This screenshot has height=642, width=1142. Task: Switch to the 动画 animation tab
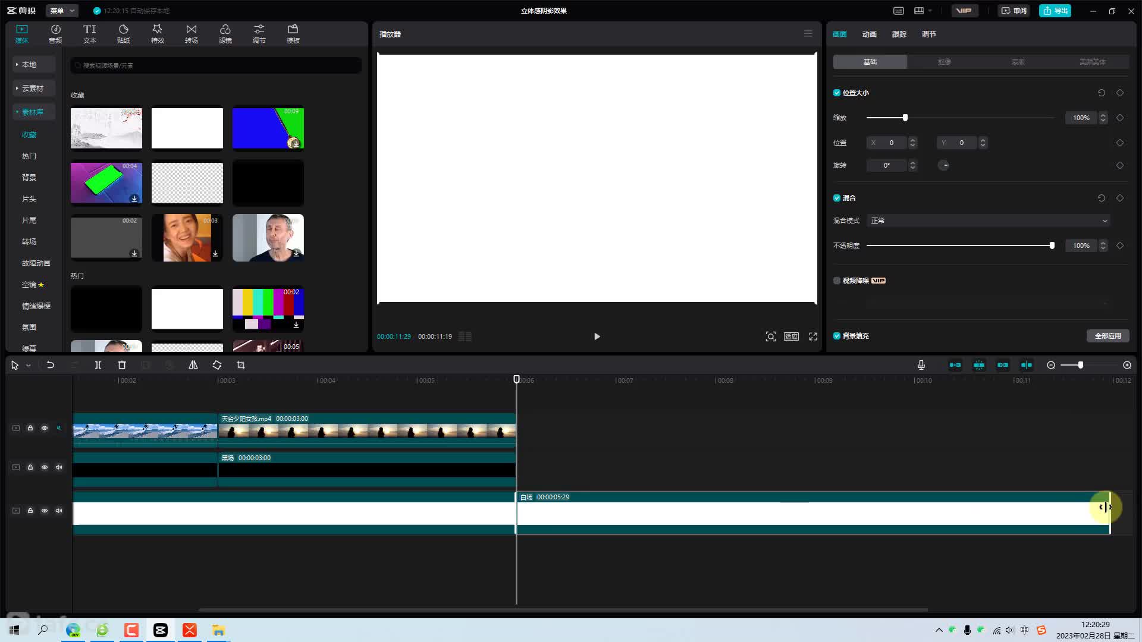point(869,34)
